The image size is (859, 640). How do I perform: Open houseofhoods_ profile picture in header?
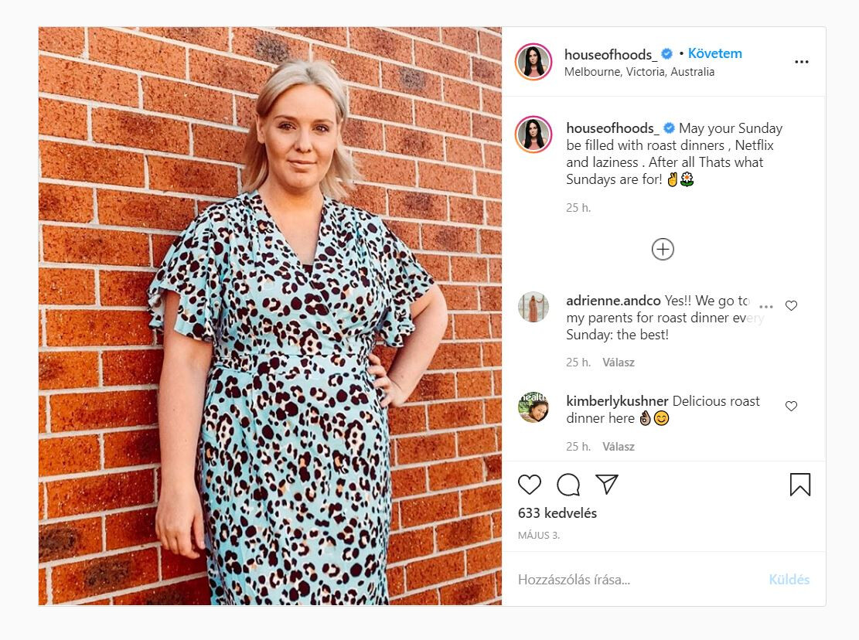(x=533, y=61)
